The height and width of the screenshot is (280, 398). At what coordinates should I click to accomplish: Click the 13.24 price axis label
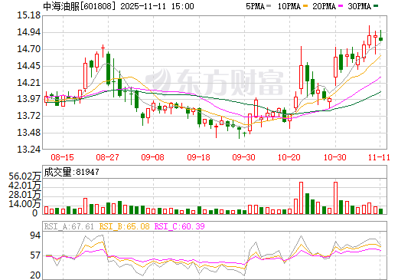[28, 150]
